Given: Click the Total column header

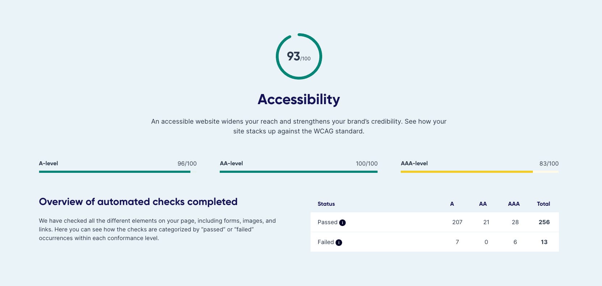Looking at the screenshot, I should click(543, 204).
